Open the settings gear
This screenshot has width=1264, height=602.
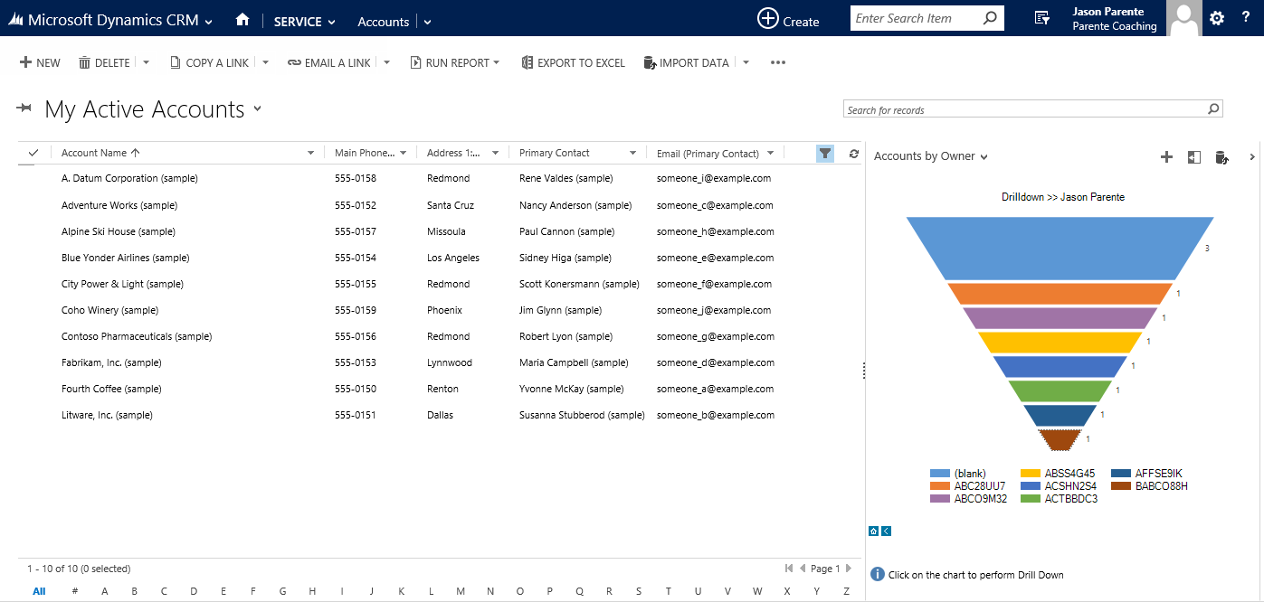pyautogui.click(x=1217, y=19)
